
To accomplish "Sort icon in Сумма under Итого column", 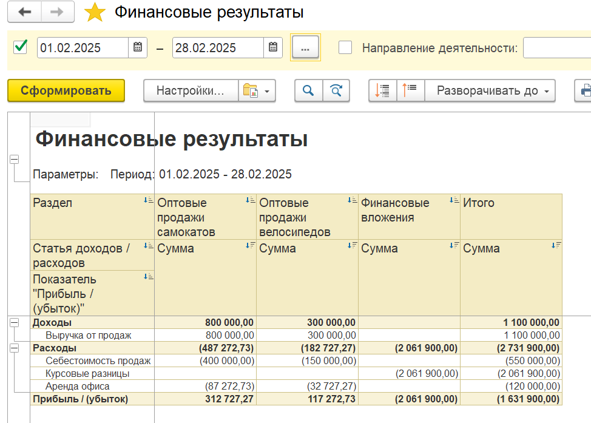I will tap(556, 245).
